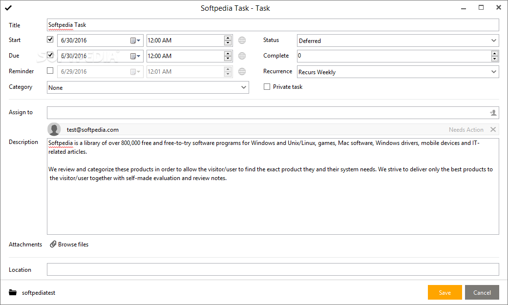
Task: Click the Due time zone globe icon
Action: 242,56
